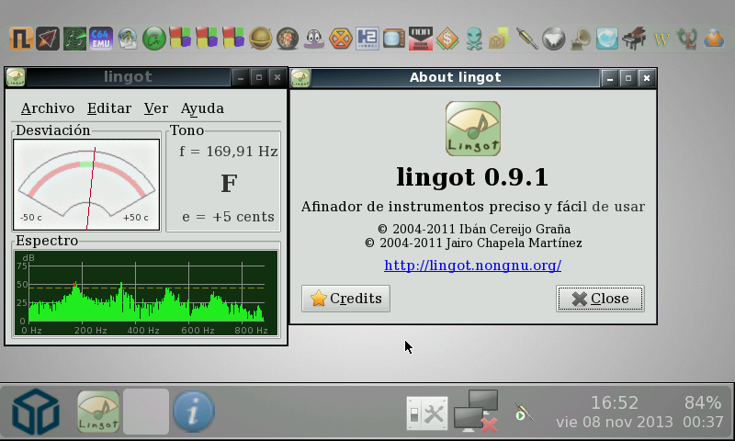Screen dimensions: 735x441
Task: Follow the lingot.nongnu.org link
Action: [472, 266]
